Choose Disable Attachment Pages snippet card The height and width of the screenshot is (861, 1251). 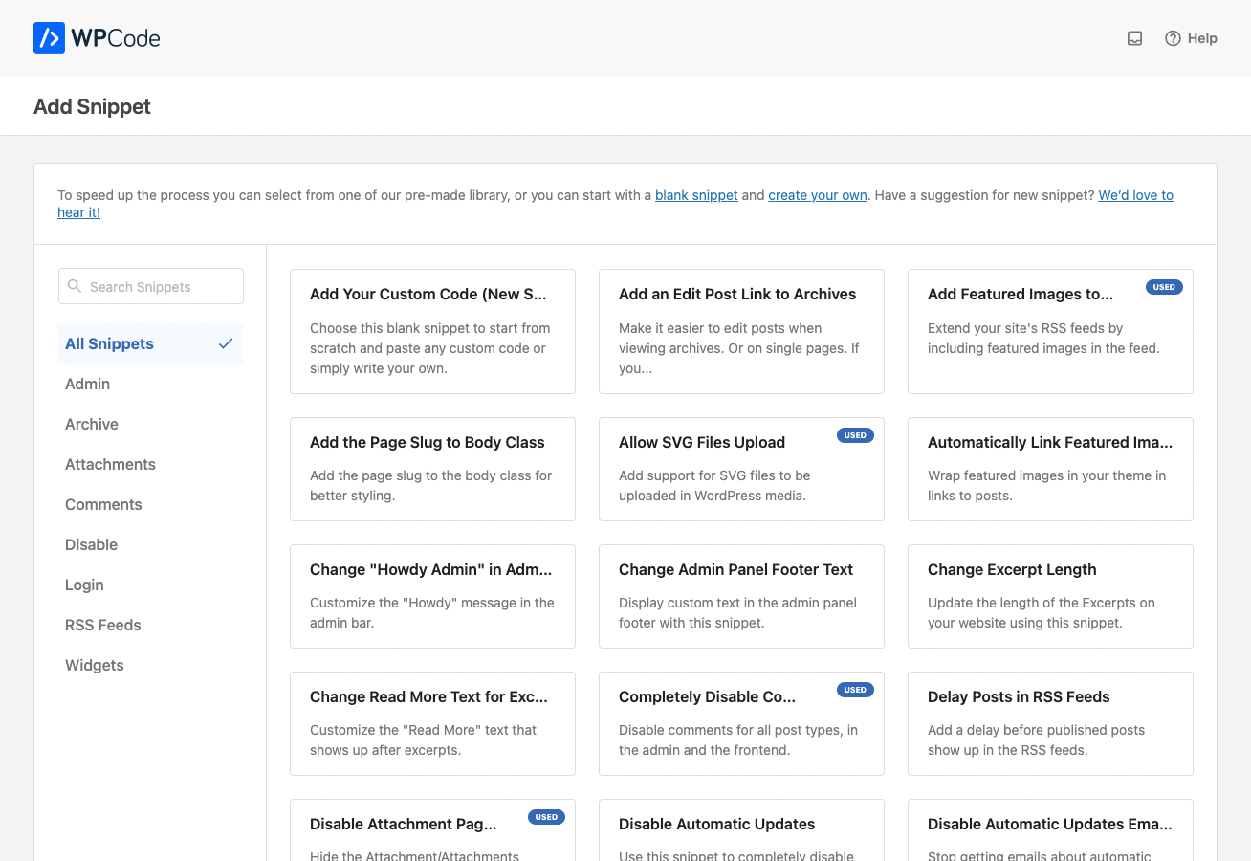tap(432, 830)
